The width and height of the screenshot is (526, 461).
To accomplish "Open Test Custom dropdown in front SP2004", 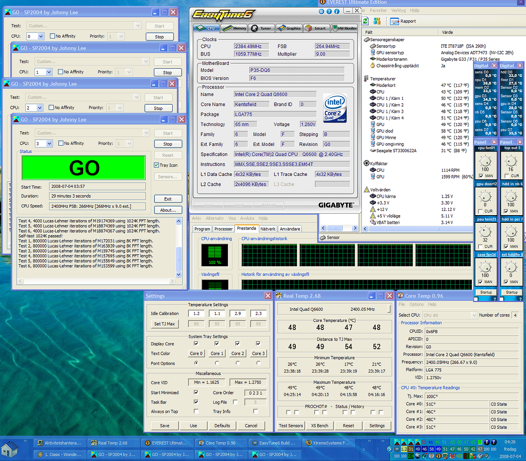I will pyautogui.click(x=145, y=133).
